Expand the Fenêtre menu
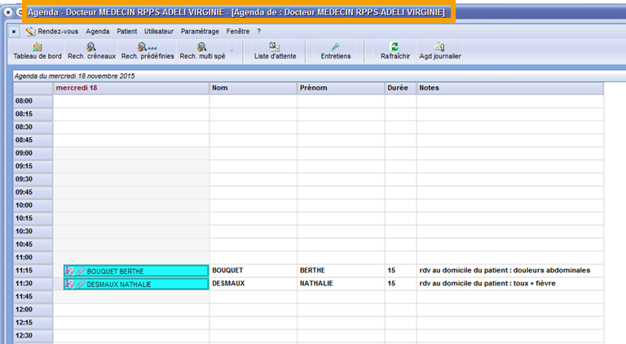Screen dimensions: 626x344 (x=239, y=31)
